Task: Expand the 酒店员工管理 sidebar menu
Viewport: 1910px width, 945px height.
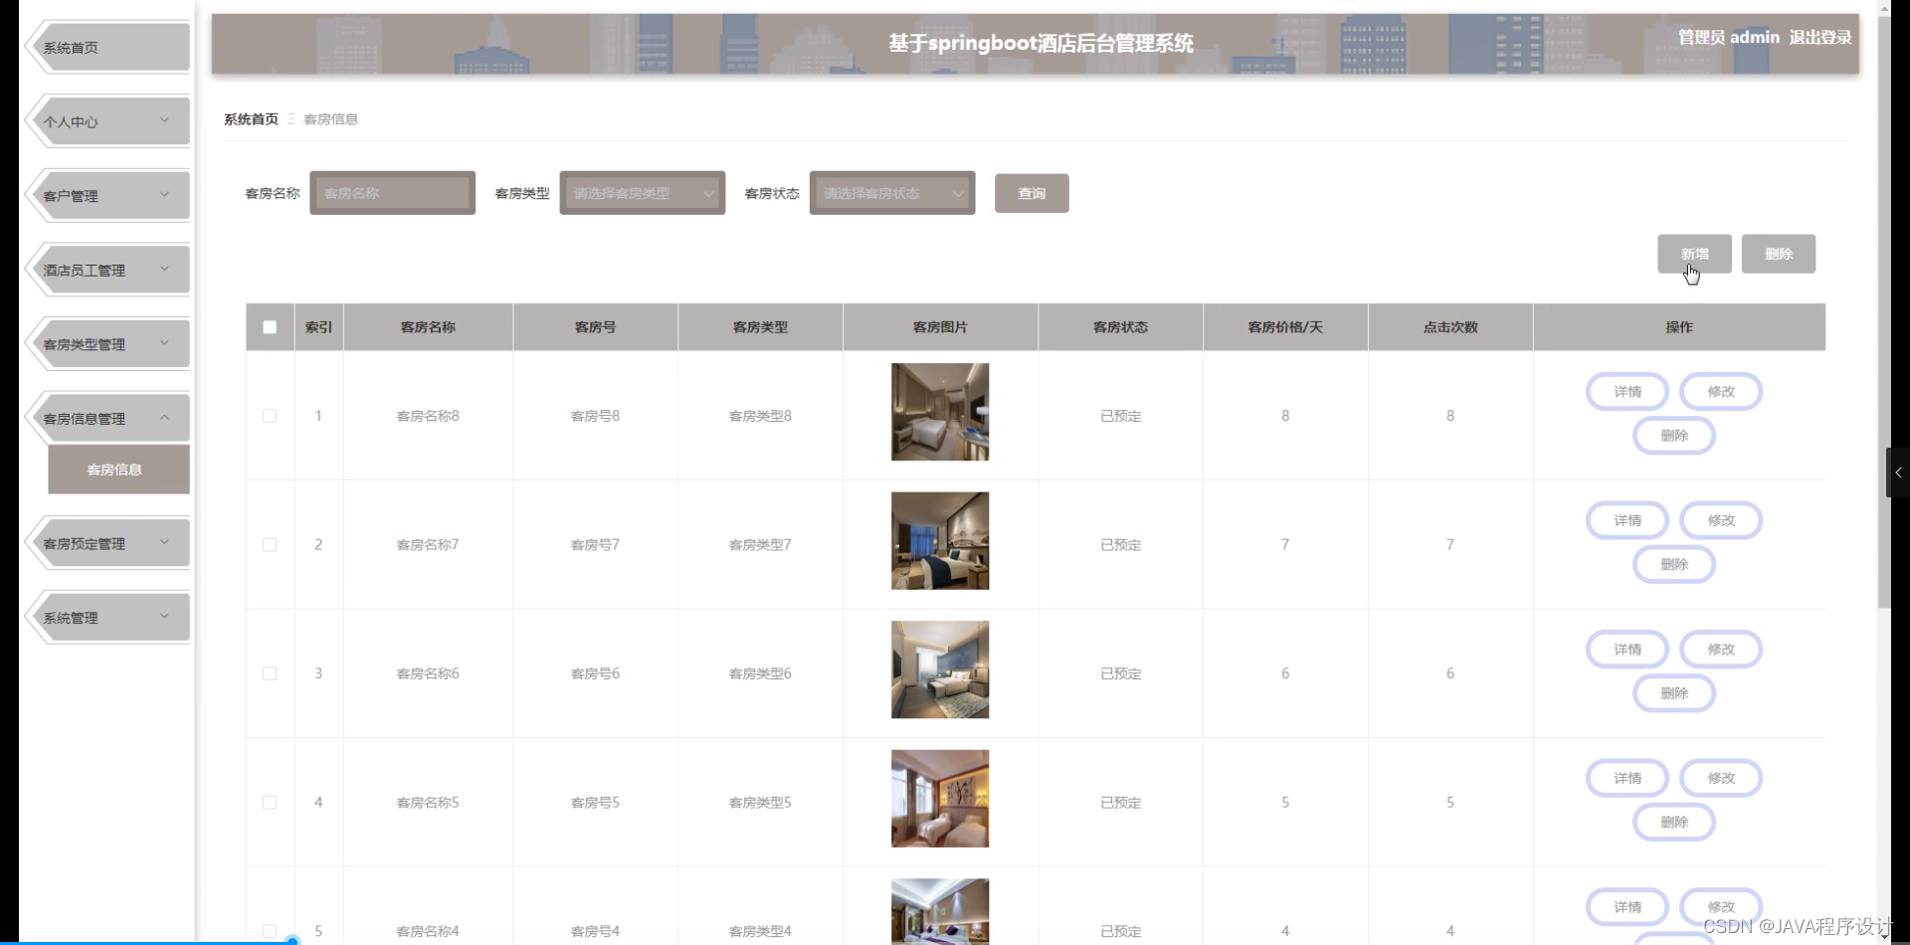Action: coord(108,270)
